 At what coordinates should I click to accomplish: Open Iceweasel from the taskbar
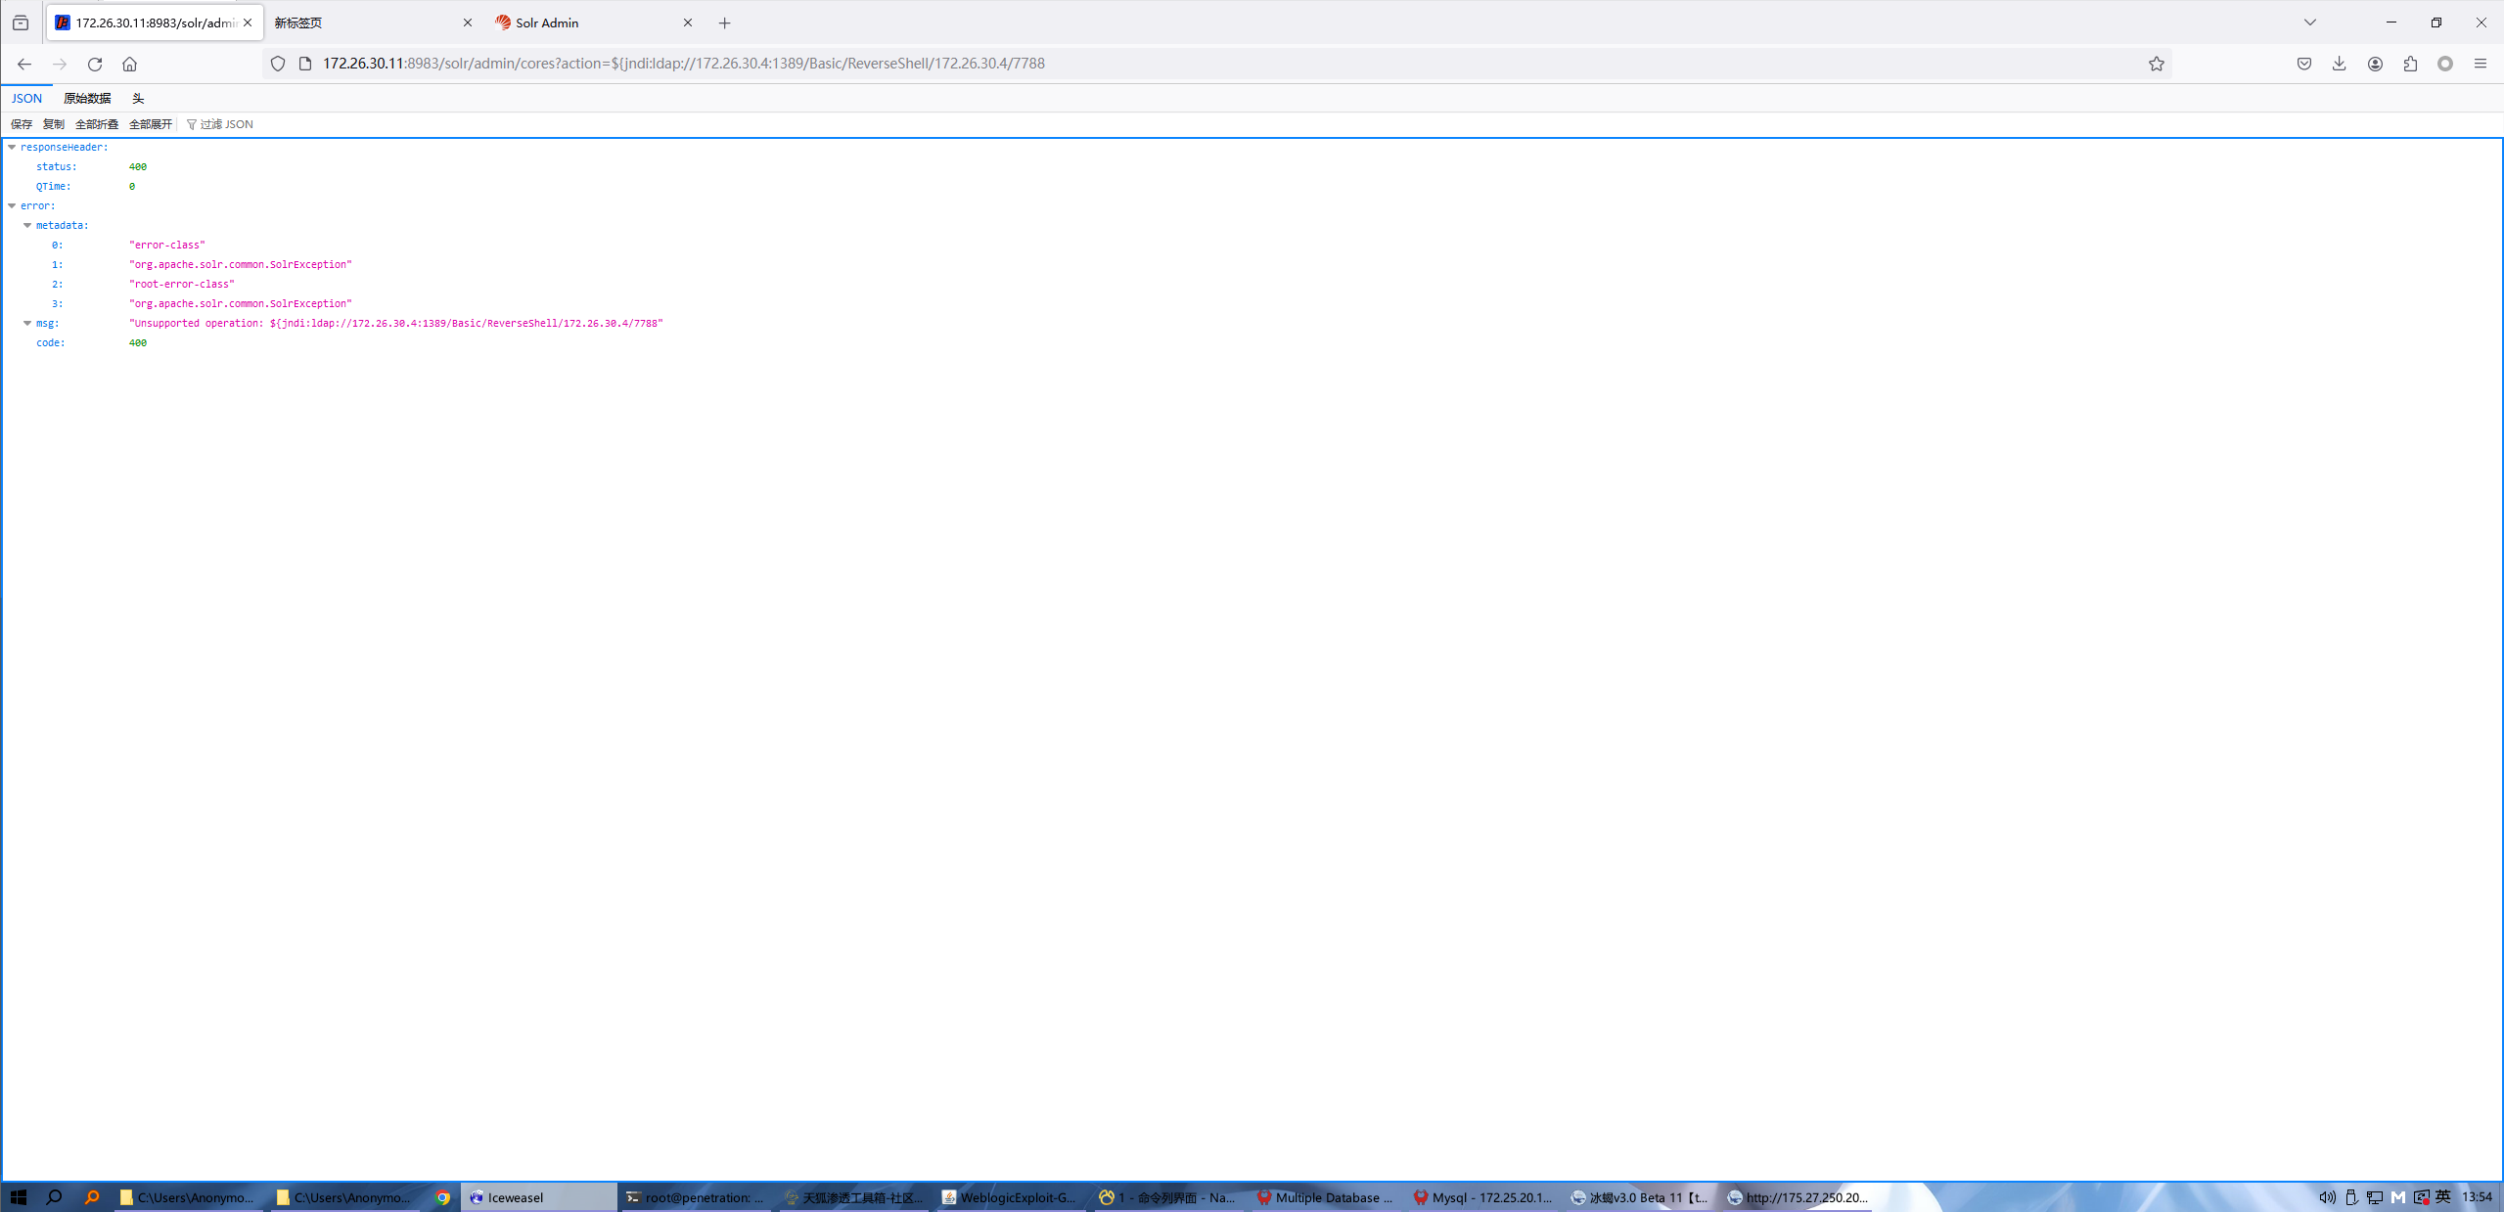pyautogui.click(x=516, y=1197)
